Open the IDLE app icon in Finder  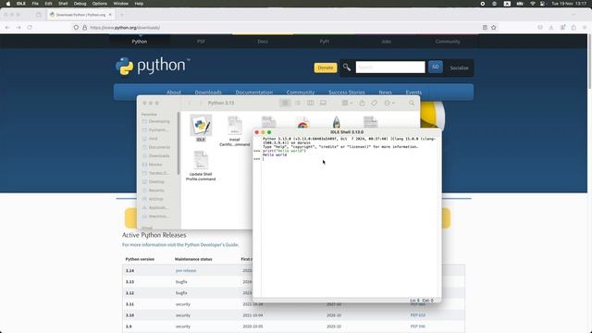[x=201, y=126]
